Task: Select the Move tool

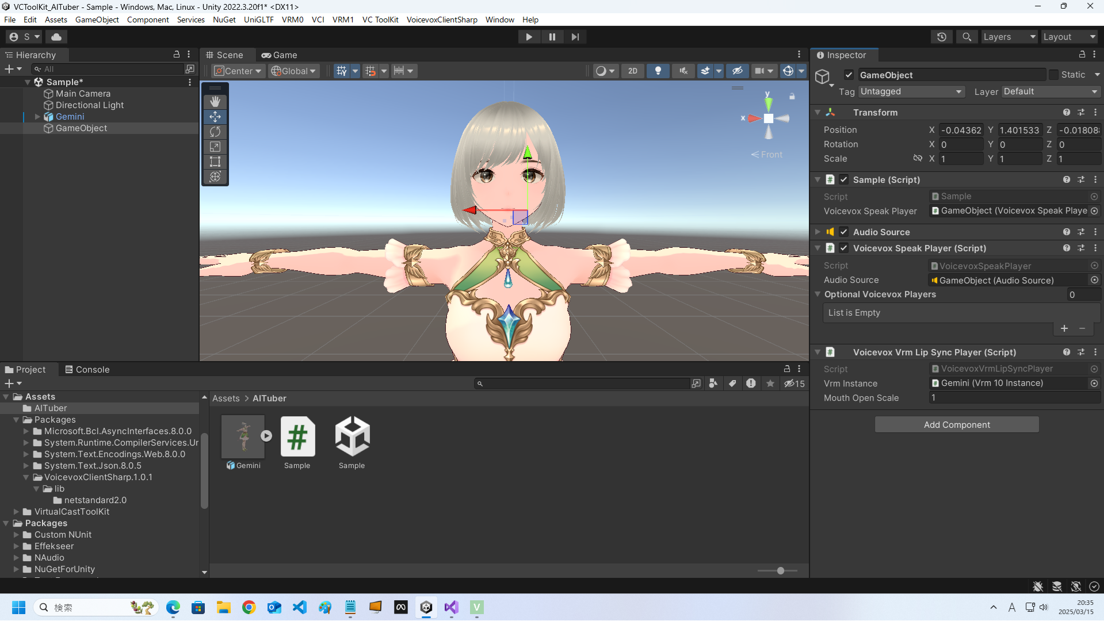Action: 215,117
